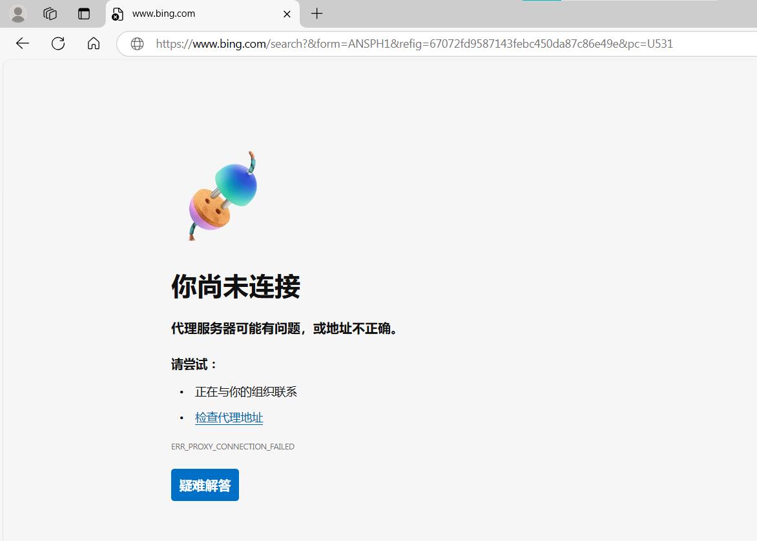The width and height of the screenshot is (757, 541).
Task: Open a new tab with plus button
Action: pos(316,14)
